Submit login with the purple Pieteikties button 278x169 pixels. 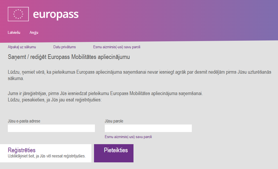[x=114, y=153]
